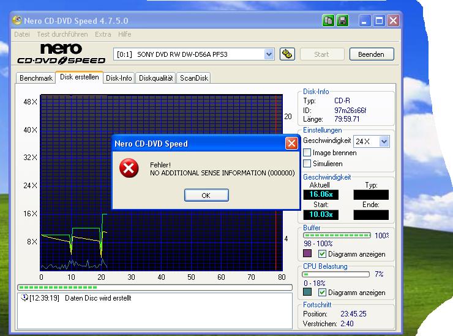453x336 pixels.
Task: Click the empty Typ speed field
Action: [371, 195]
